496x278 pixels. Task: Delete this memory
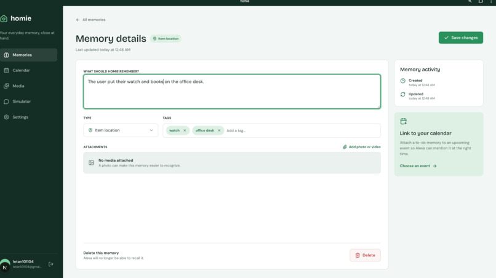365,255
